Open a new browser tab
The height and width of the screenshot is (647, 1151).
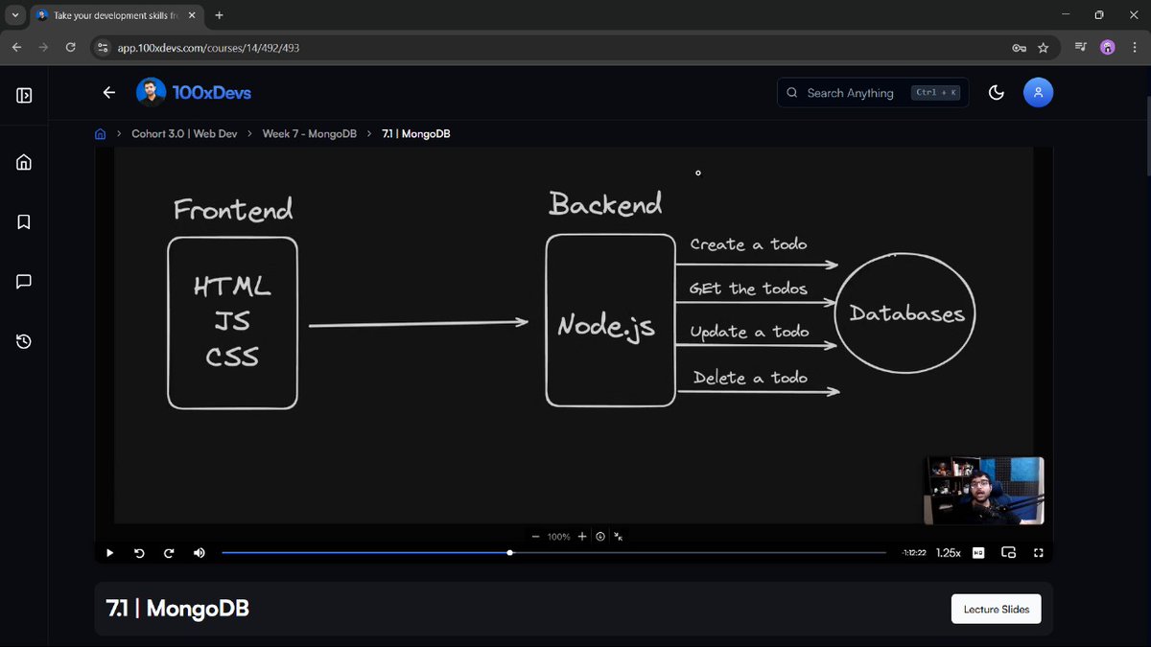(220, 15)
